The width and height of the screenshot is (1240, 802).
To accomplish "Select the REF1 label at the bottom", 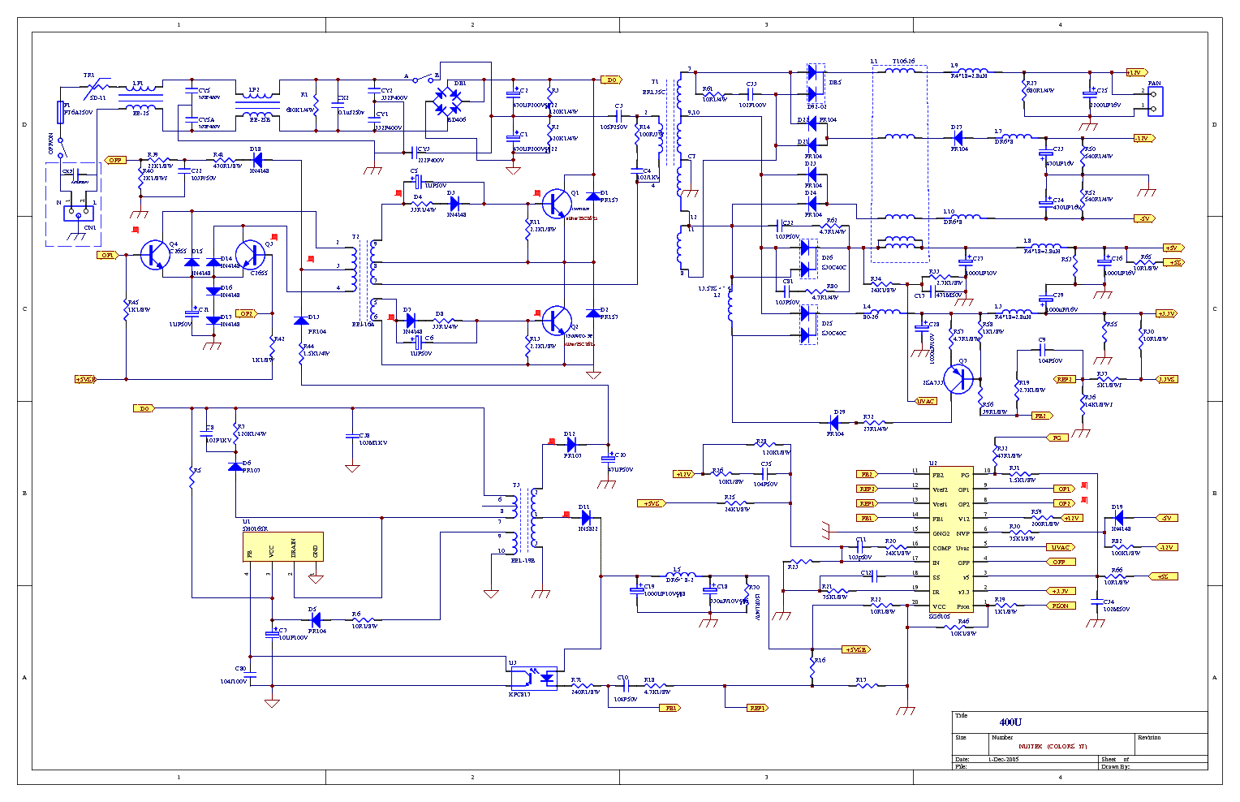I will (x=757, y=708).
